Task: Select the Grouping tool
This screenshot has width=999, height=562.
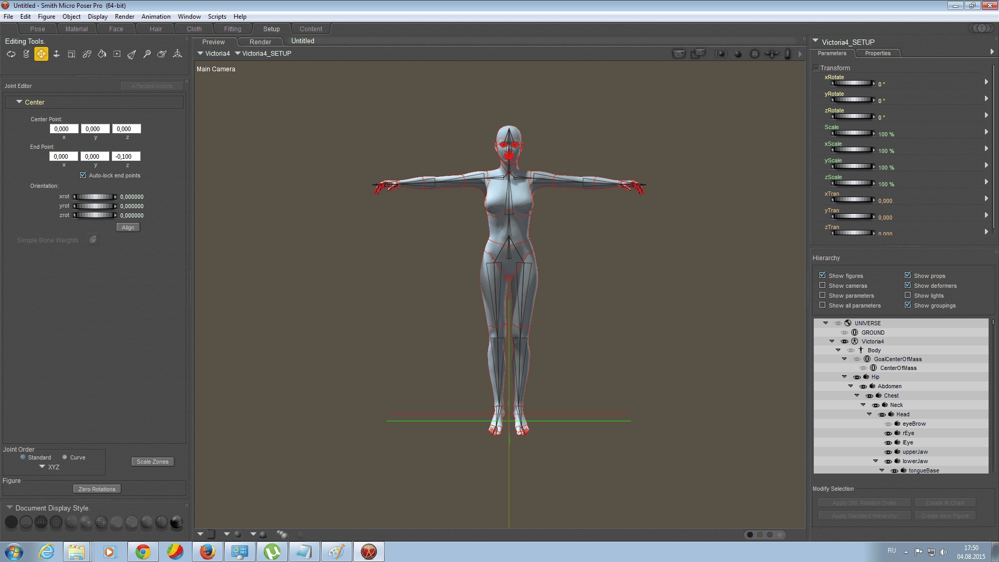Action: coord(117,54)
